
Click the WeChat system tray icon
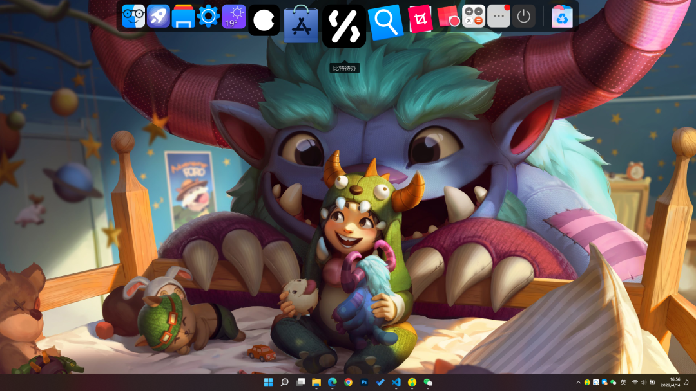point(613,382)
